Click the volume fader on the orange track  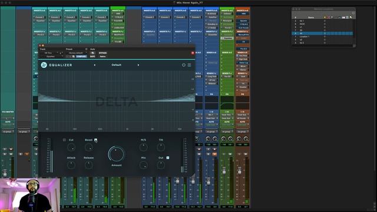coord(240,171)
